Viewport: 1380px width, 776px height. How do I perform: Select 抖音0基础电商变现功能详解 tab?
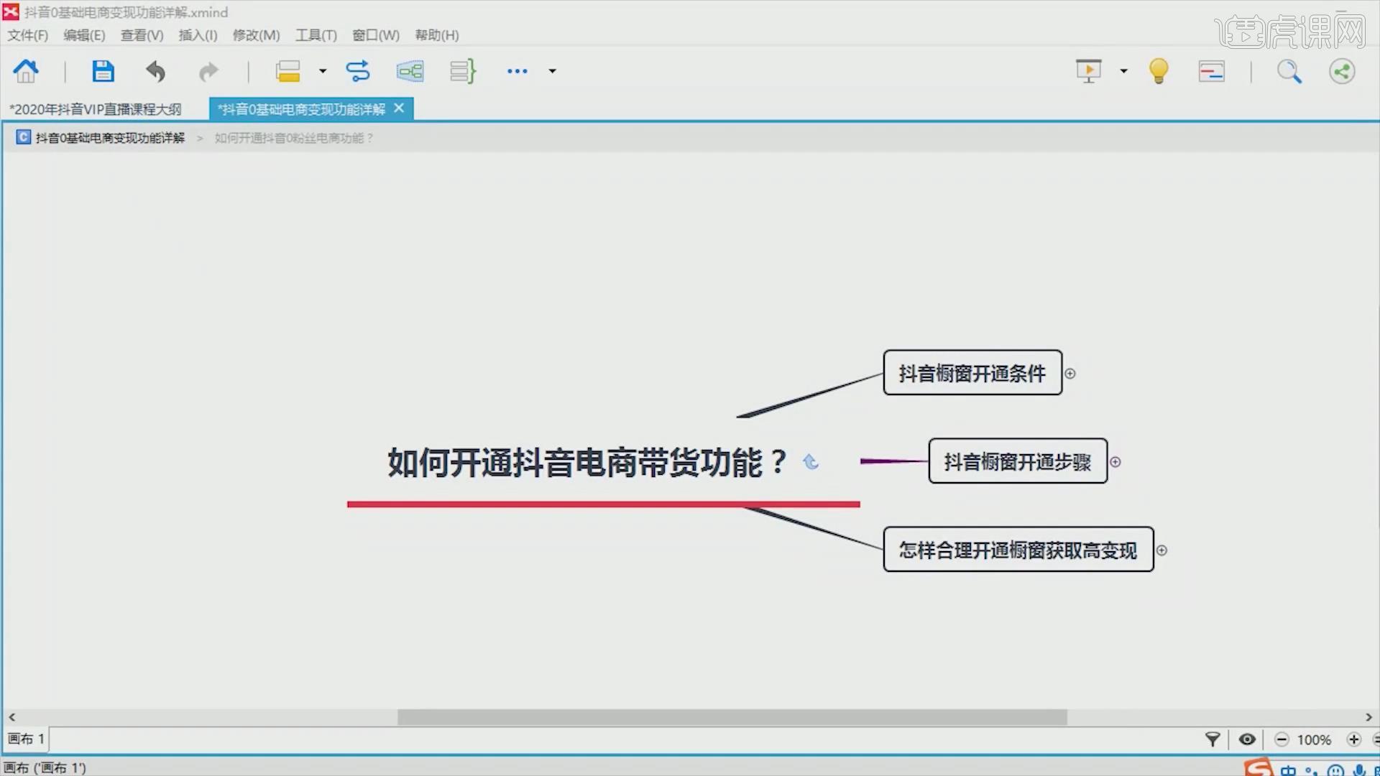[302, 109]
